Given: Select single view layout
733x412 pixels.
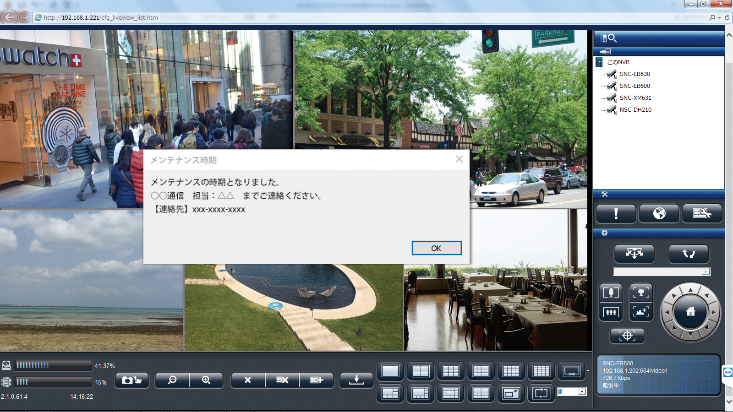Looking at the screenshot, I should point(390,371).
